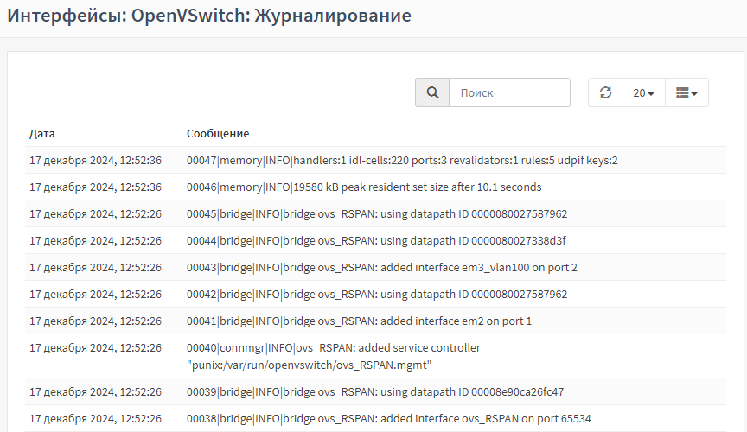Select log row 00046 peak resident set
This screenshot has height=432, width=747.
[375, 187]
